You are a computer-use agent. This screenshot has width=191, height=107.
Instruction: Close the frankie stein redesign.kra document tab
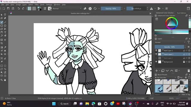coord(150,13)
